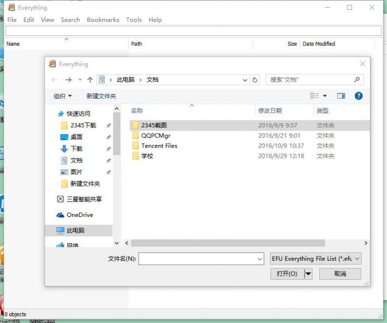Change the view layout icon
Viewport: 387px width, 323px height.
coord(314,96)
